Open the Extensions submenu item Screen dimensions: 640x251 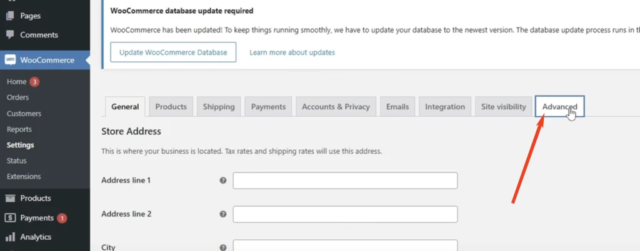pos(24,177)
